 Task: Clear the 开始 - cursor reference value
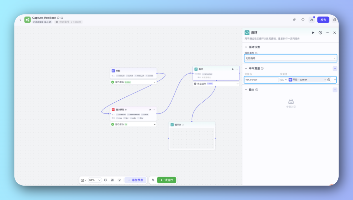point(325,80)
